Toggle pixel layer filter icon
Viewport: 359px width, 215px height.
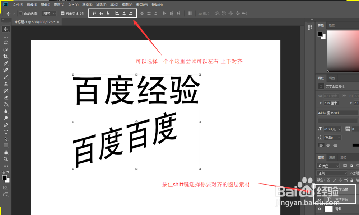345,166
